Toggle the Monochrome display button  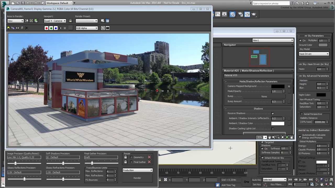(x=65, y=28)
